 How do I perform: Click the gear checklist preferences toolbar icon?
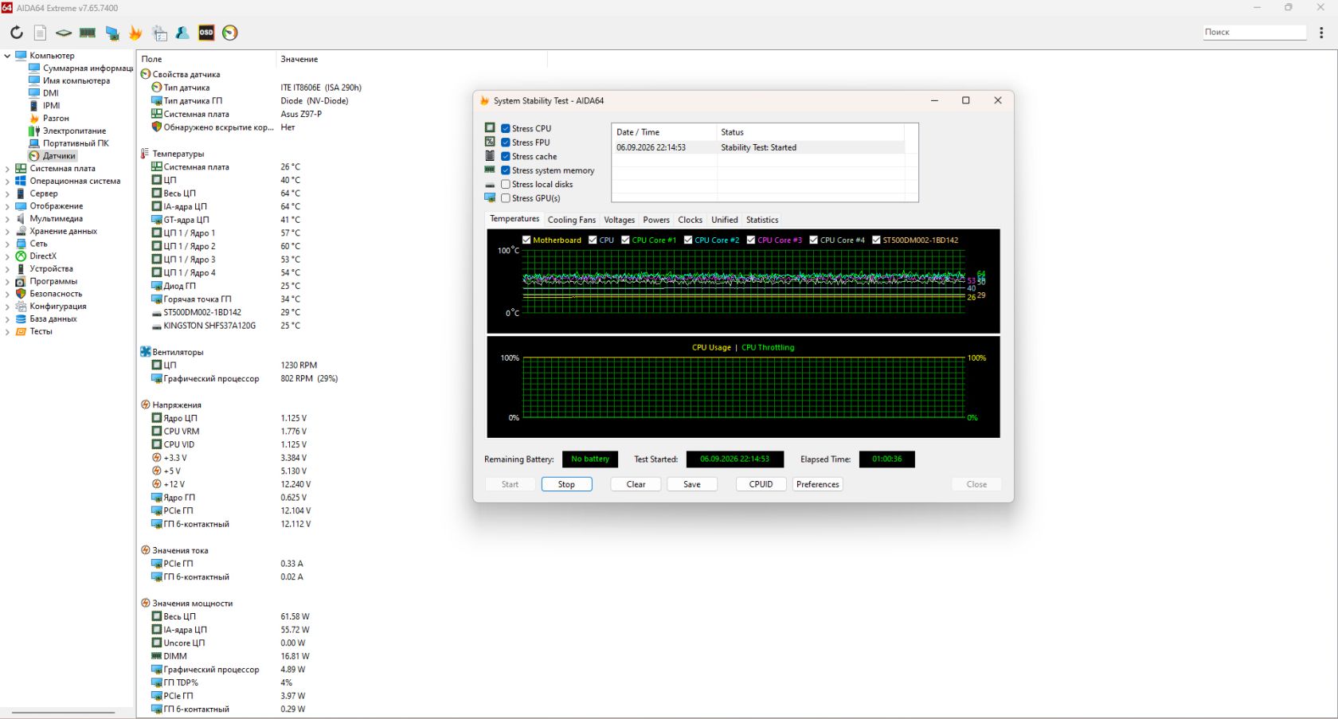159,33
